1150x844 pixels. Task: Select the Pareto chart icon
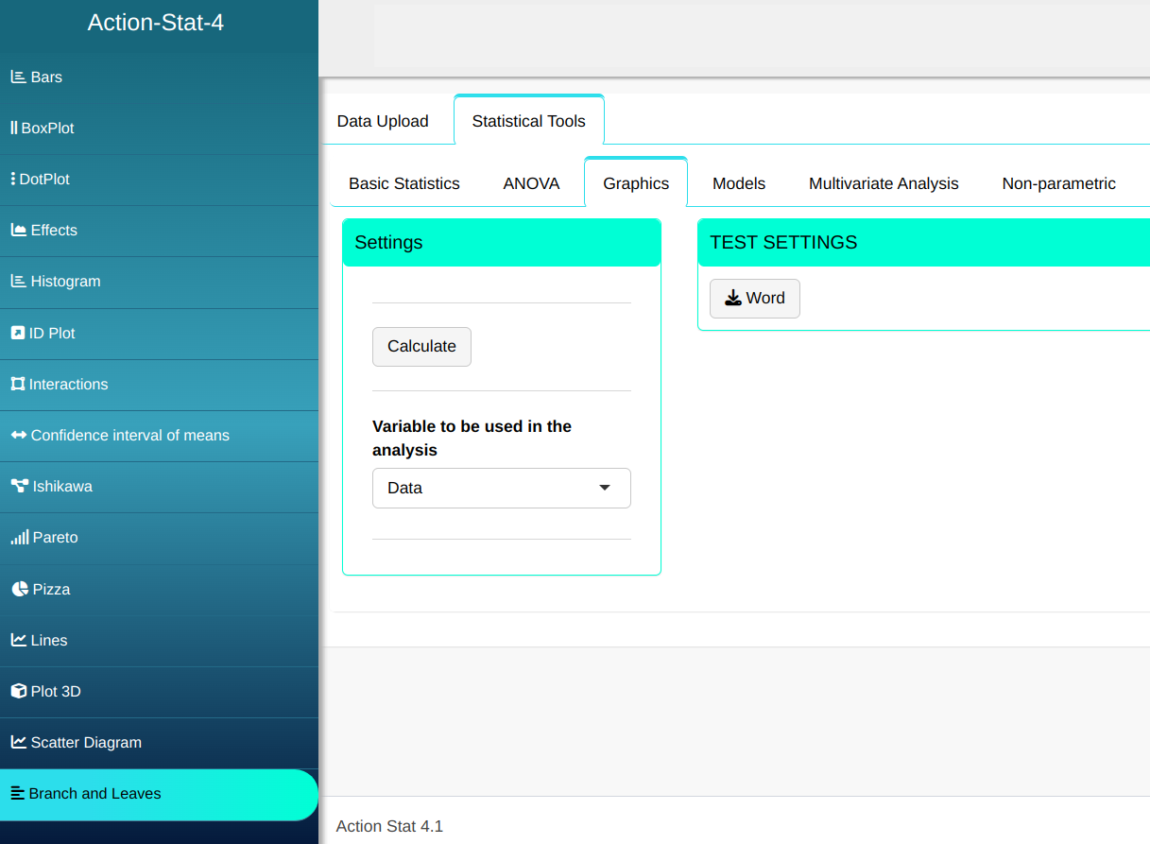[x=19, y=538]
